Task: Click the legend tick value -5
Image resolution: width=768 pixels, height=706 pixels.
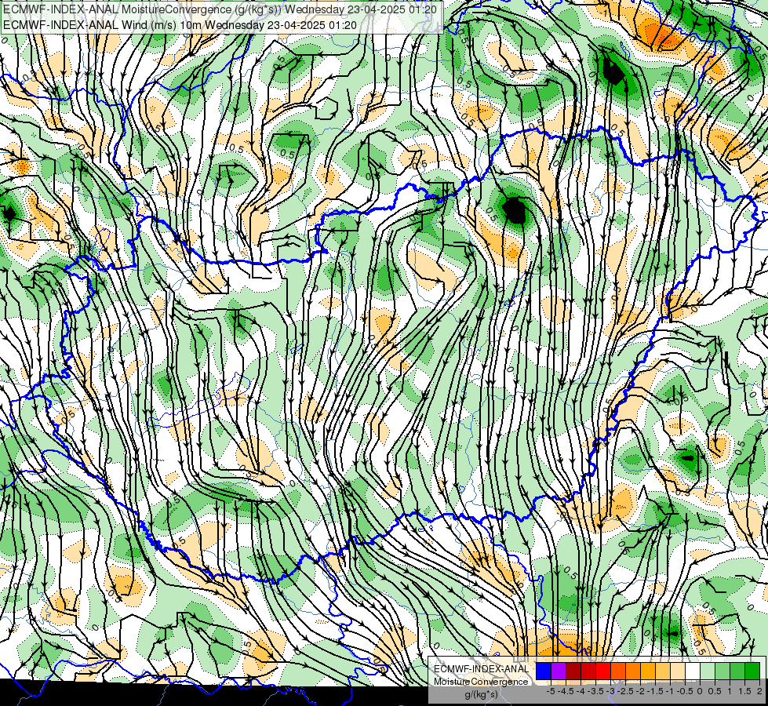Action: click(551, 691)
